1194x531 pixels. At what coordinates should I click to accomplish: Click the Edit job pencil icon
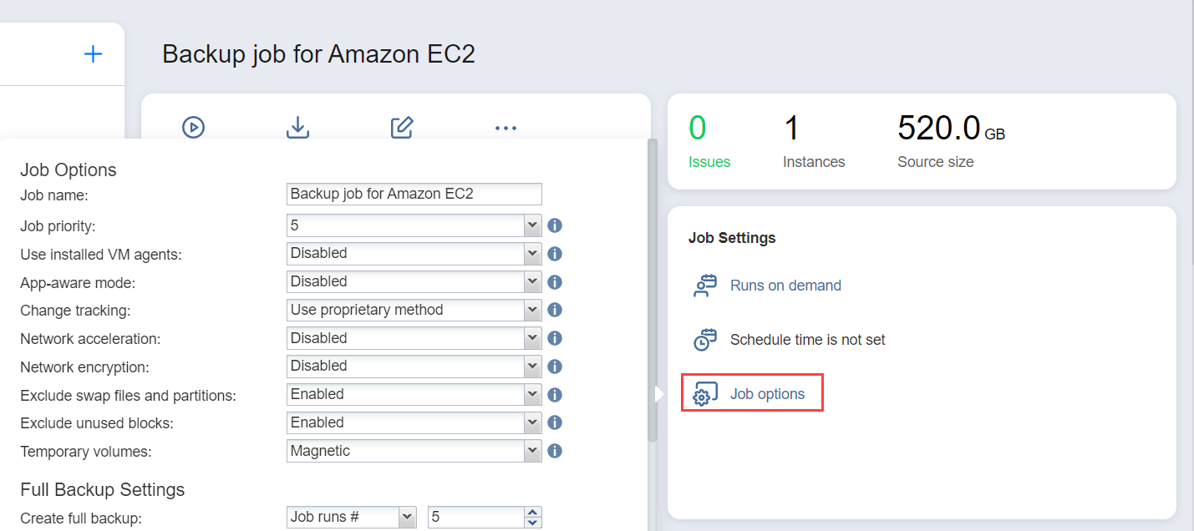pyautogui.click(x=402, y=128)
